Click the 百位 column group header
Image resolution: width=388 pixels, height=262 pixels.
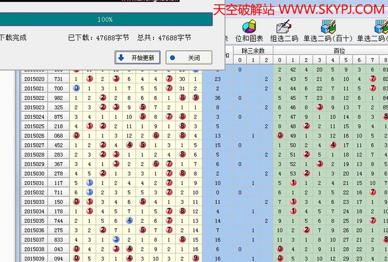click(339, 50)
